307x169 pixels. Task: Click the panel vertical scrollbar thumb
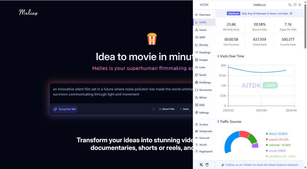click(305, 26)
